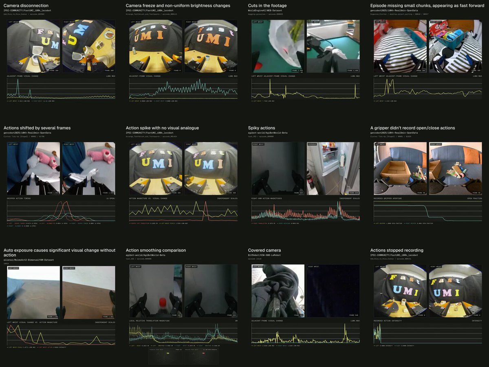Click 'Actions shifted by several frames' heading
Image resolution: width=489 pixels, height=367 pixels.
(37, 128)
